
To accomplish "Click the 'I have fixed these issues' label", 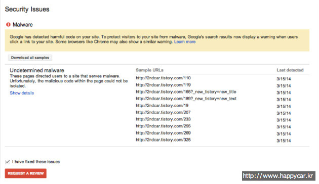I will coord(36,162).
